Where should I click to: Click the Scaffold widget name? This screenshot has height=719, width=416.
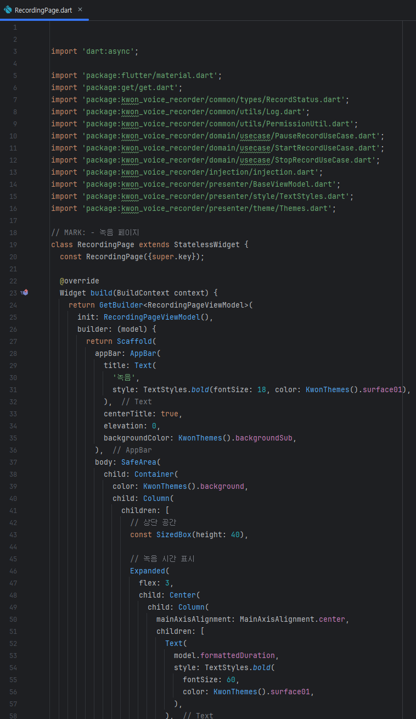pyautogui.click(x=134, y=341)
